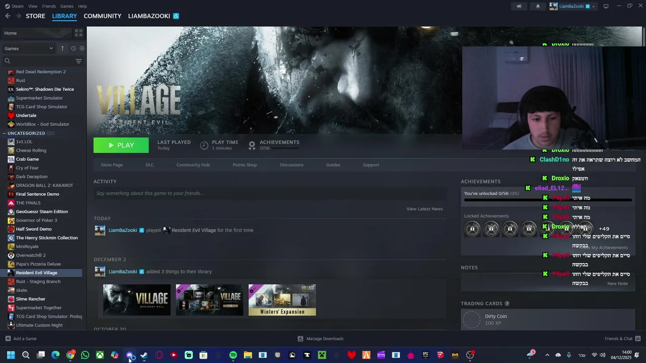Image resolution: width=646 pixels, height=363 pixels.
Task: Open the Community Hub link
Action: point(193,165)
